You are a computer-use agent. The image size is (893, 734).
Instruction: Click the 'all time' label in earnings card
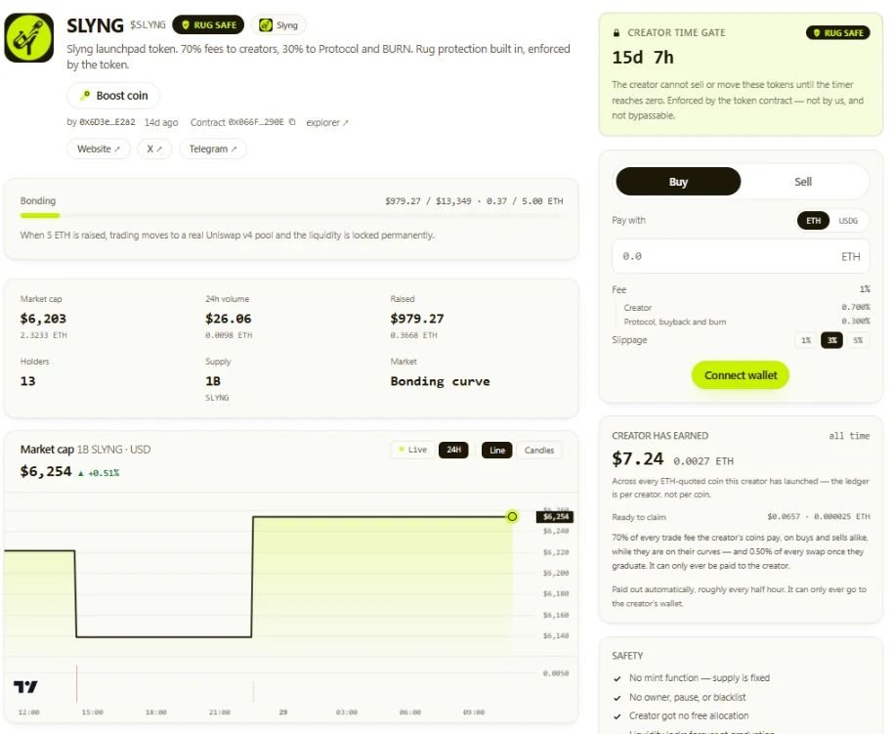pos(849,436)
